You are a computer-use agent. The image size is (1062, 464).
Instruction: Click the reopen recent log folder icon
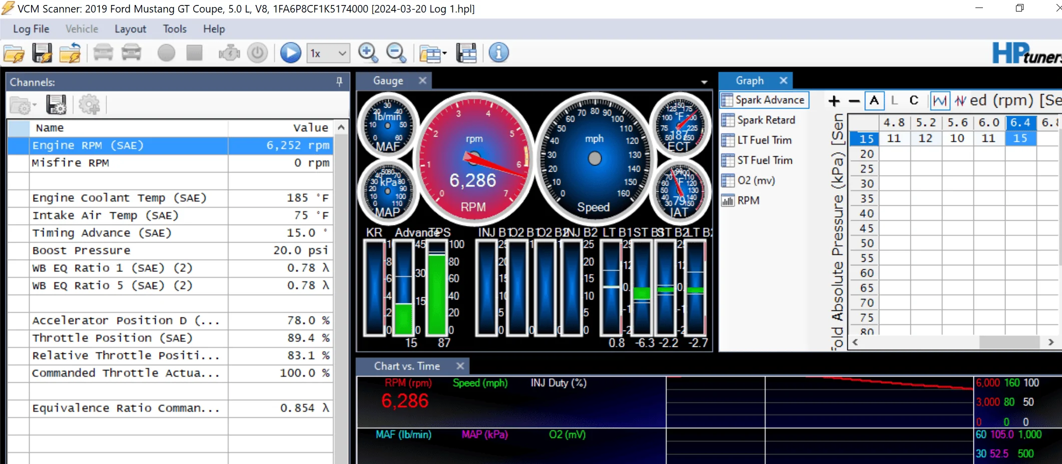pyautogui.click(x=70, y=53)
